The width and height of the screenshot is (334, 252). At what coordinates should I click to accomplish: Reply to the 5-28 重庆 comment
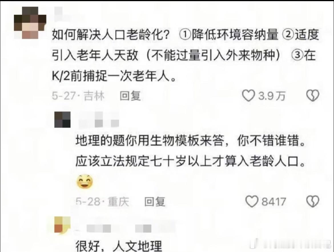tap(155, 201)
